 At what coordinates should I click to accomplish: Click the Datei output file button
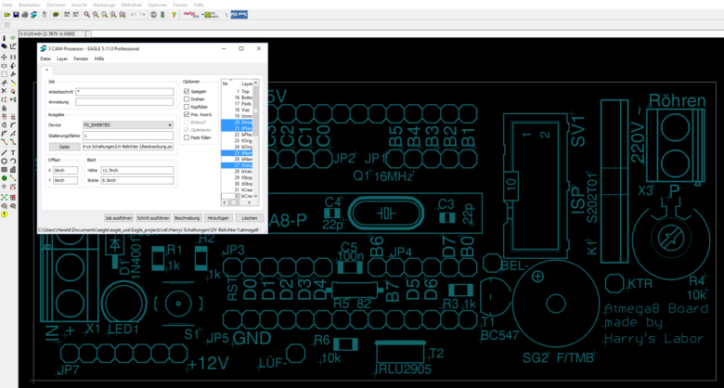click(x=64, y=147)
